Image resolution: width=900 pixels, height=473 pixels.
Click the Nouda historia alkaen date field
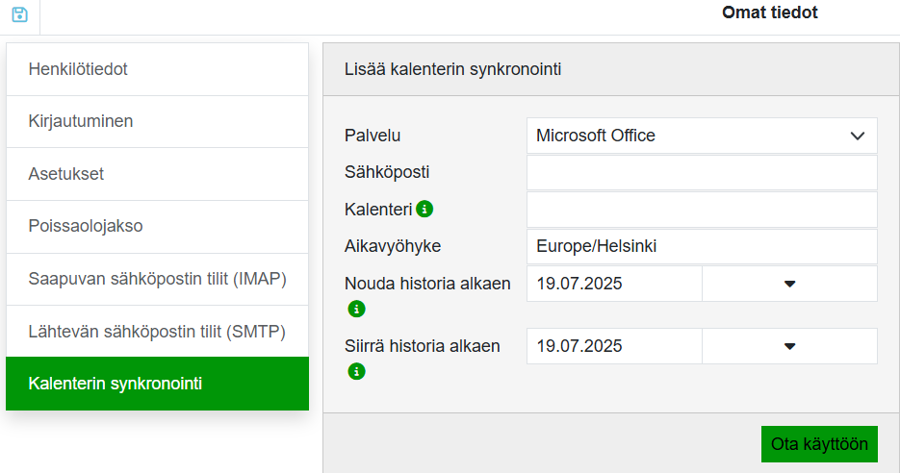614,284
